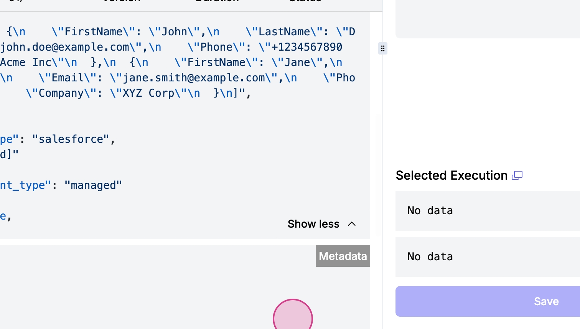Click the icon beside Selected Execution
580x329 pixels.
[x=517, y=176]
